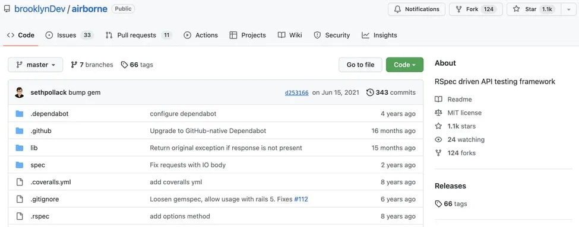Select the Code tab
Image resolution: width=579 pixels, height=227 pixels.
[21, 36]
